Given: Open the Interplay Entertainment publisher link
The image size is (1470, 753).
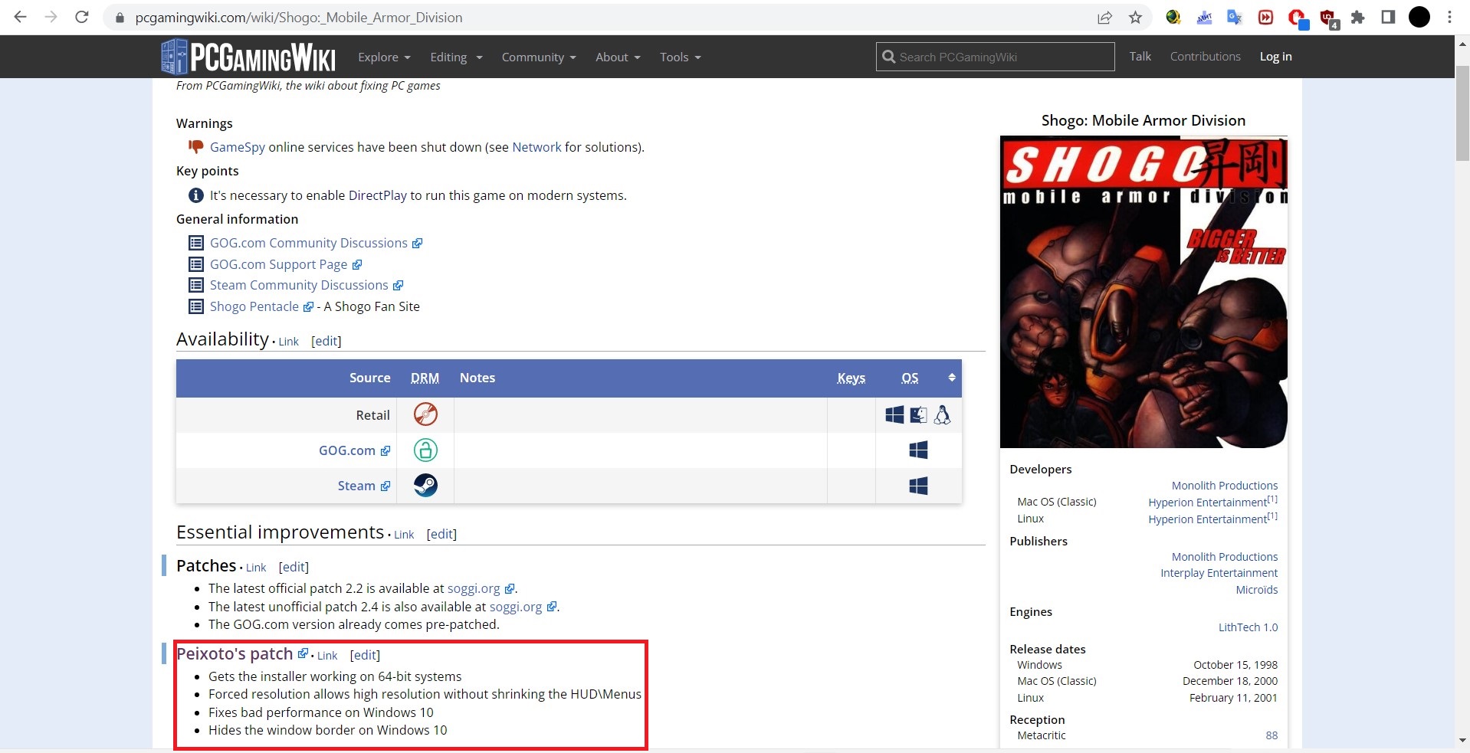Looking at the screenshot, I should point(1219,573).
